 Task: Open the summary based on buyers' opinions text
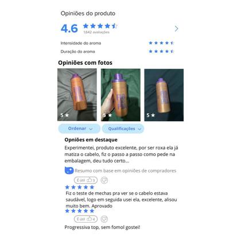(126, 170)
